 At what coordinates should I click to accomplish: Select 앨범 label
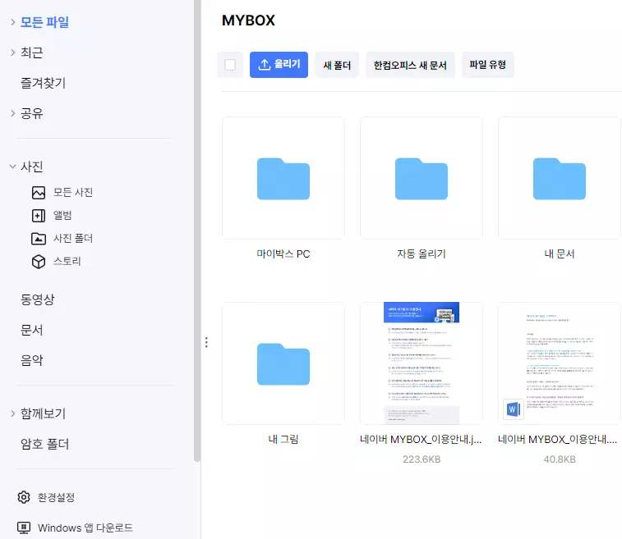pos(62,216)
